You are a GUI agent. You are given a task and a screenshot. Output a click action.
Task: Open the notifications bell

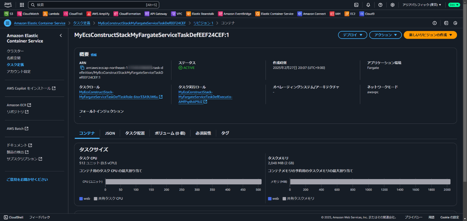(x=368, y=5)
